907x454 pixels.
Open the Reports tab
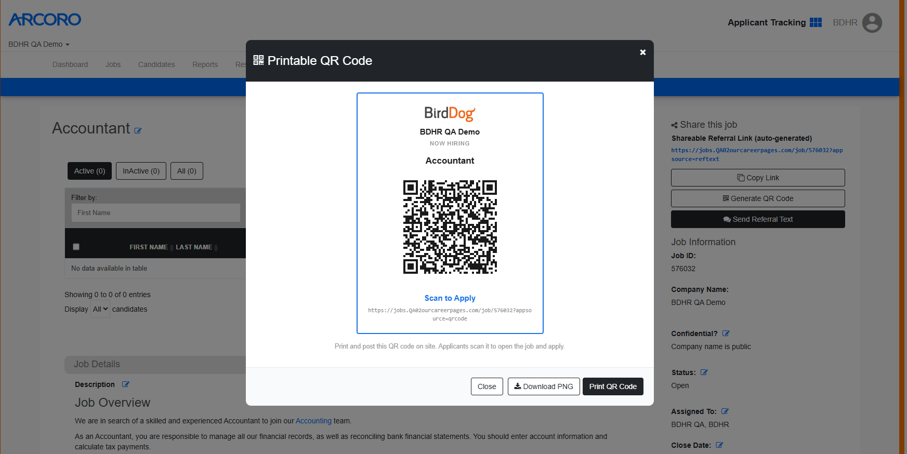(x=205, y=64)
